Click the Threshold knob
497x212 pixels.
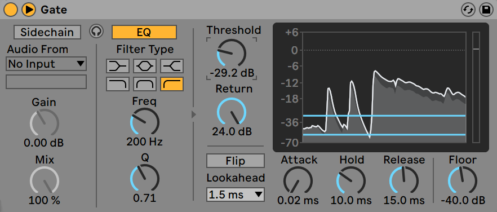click(232, 54)
